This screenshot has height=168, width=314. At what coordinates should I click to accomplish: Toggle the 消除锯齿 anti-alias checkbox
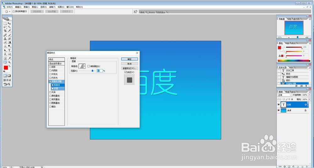[x=89, y=66]
